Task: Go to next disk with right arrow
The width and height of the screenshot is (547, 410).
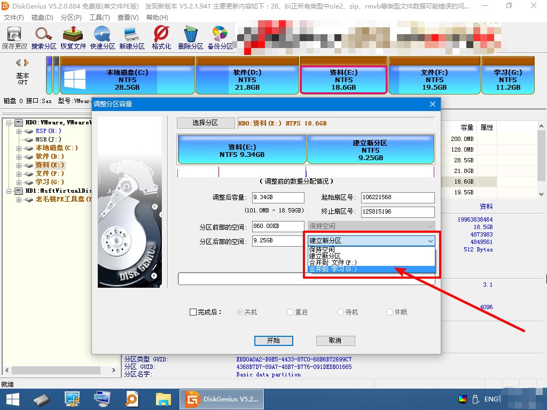Action: [x=26, y=63]
